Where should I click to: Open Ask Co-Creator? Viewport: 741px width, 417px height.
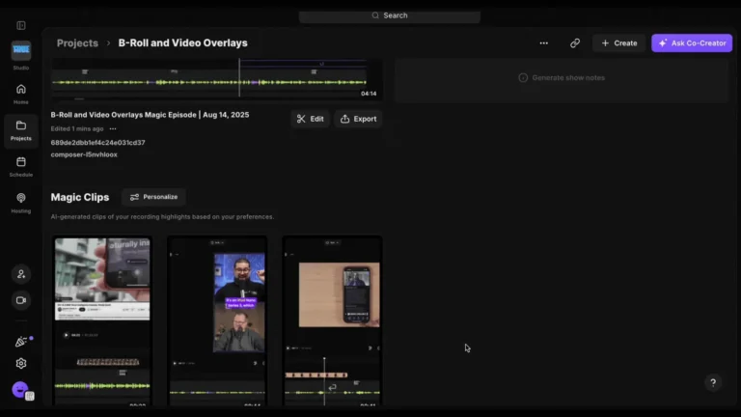(692, 43)
